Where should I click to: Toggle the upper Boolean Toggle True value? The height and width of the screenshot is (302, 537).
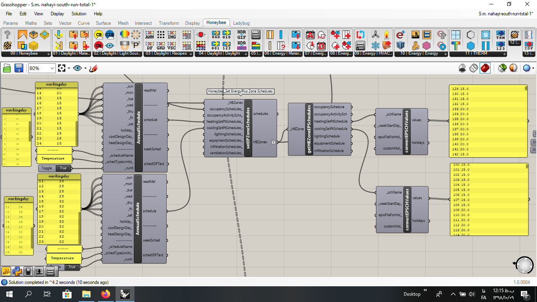(x=63, y=168)
